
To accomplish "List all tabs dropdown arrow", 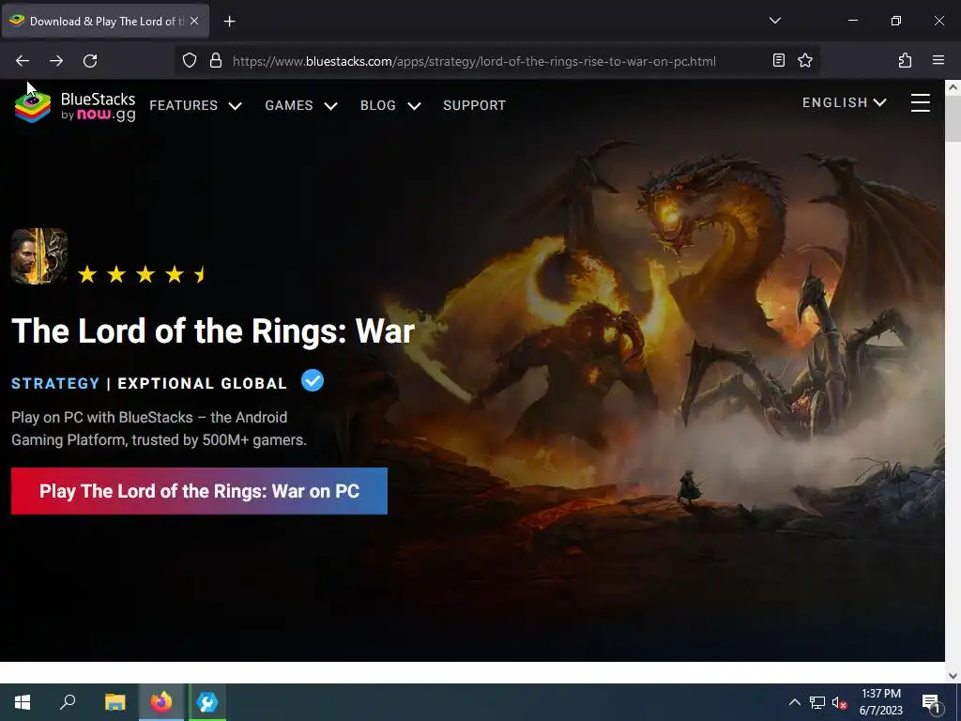I will [x=774, y=21].
